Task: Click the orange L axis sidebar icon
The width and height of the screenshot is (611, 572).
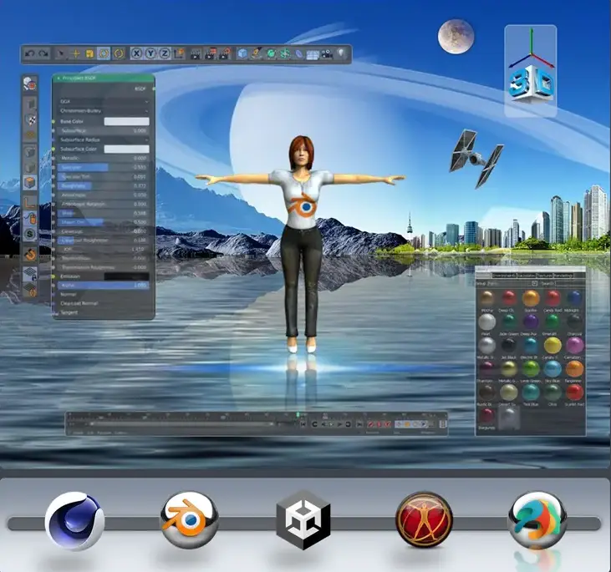Action: point(30,202)
